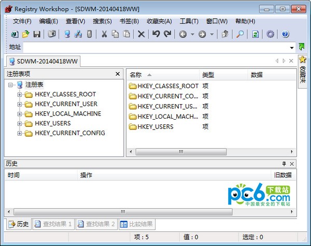Open the 帮助(H) menu
311x246 pixels.
(x=245, y=21)
